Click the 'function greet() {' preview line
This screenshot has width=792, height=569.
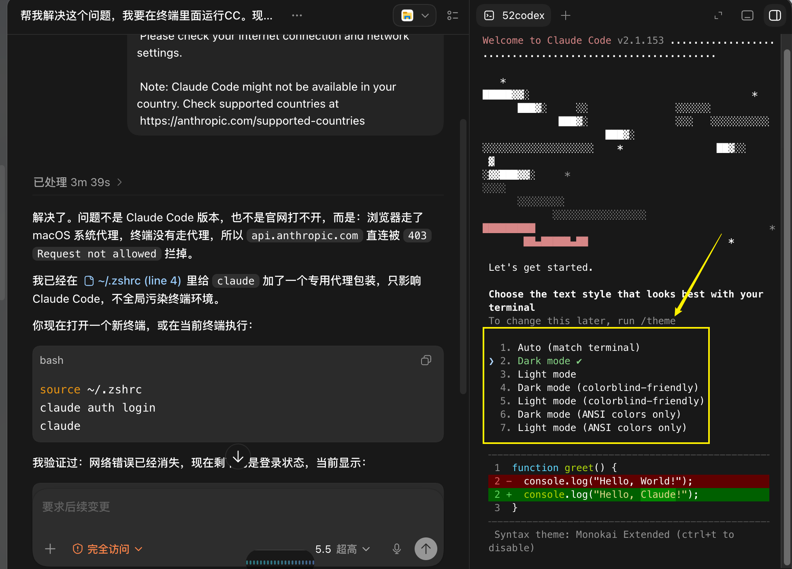[565, 467]
